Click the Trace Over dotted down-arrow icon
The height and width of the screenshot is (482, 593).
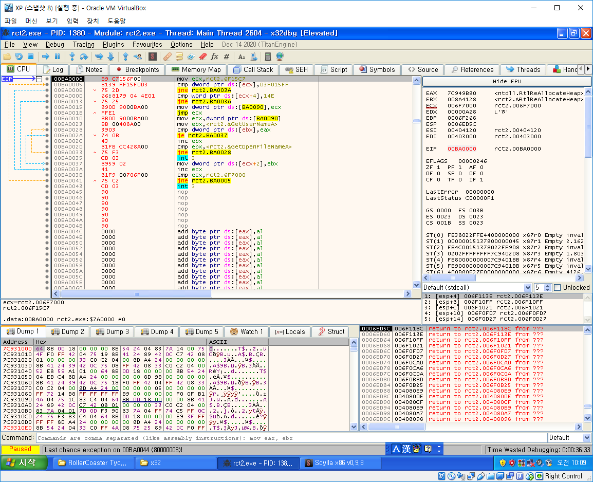tap(111, 57)
